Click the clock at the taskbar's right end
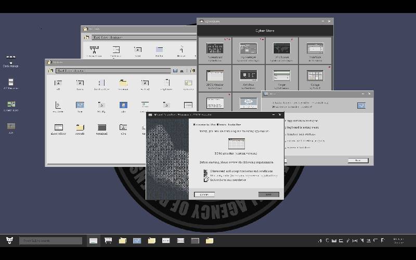Screen dimensions: 416x260 click(x=398, y=241)
